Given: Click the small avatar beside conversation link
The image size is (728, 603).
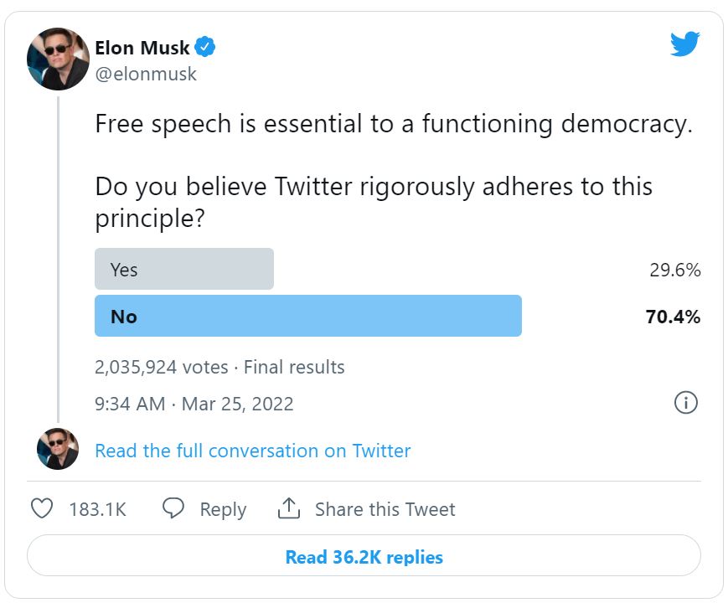Looking at the screenshot, I should coord(58,449).
